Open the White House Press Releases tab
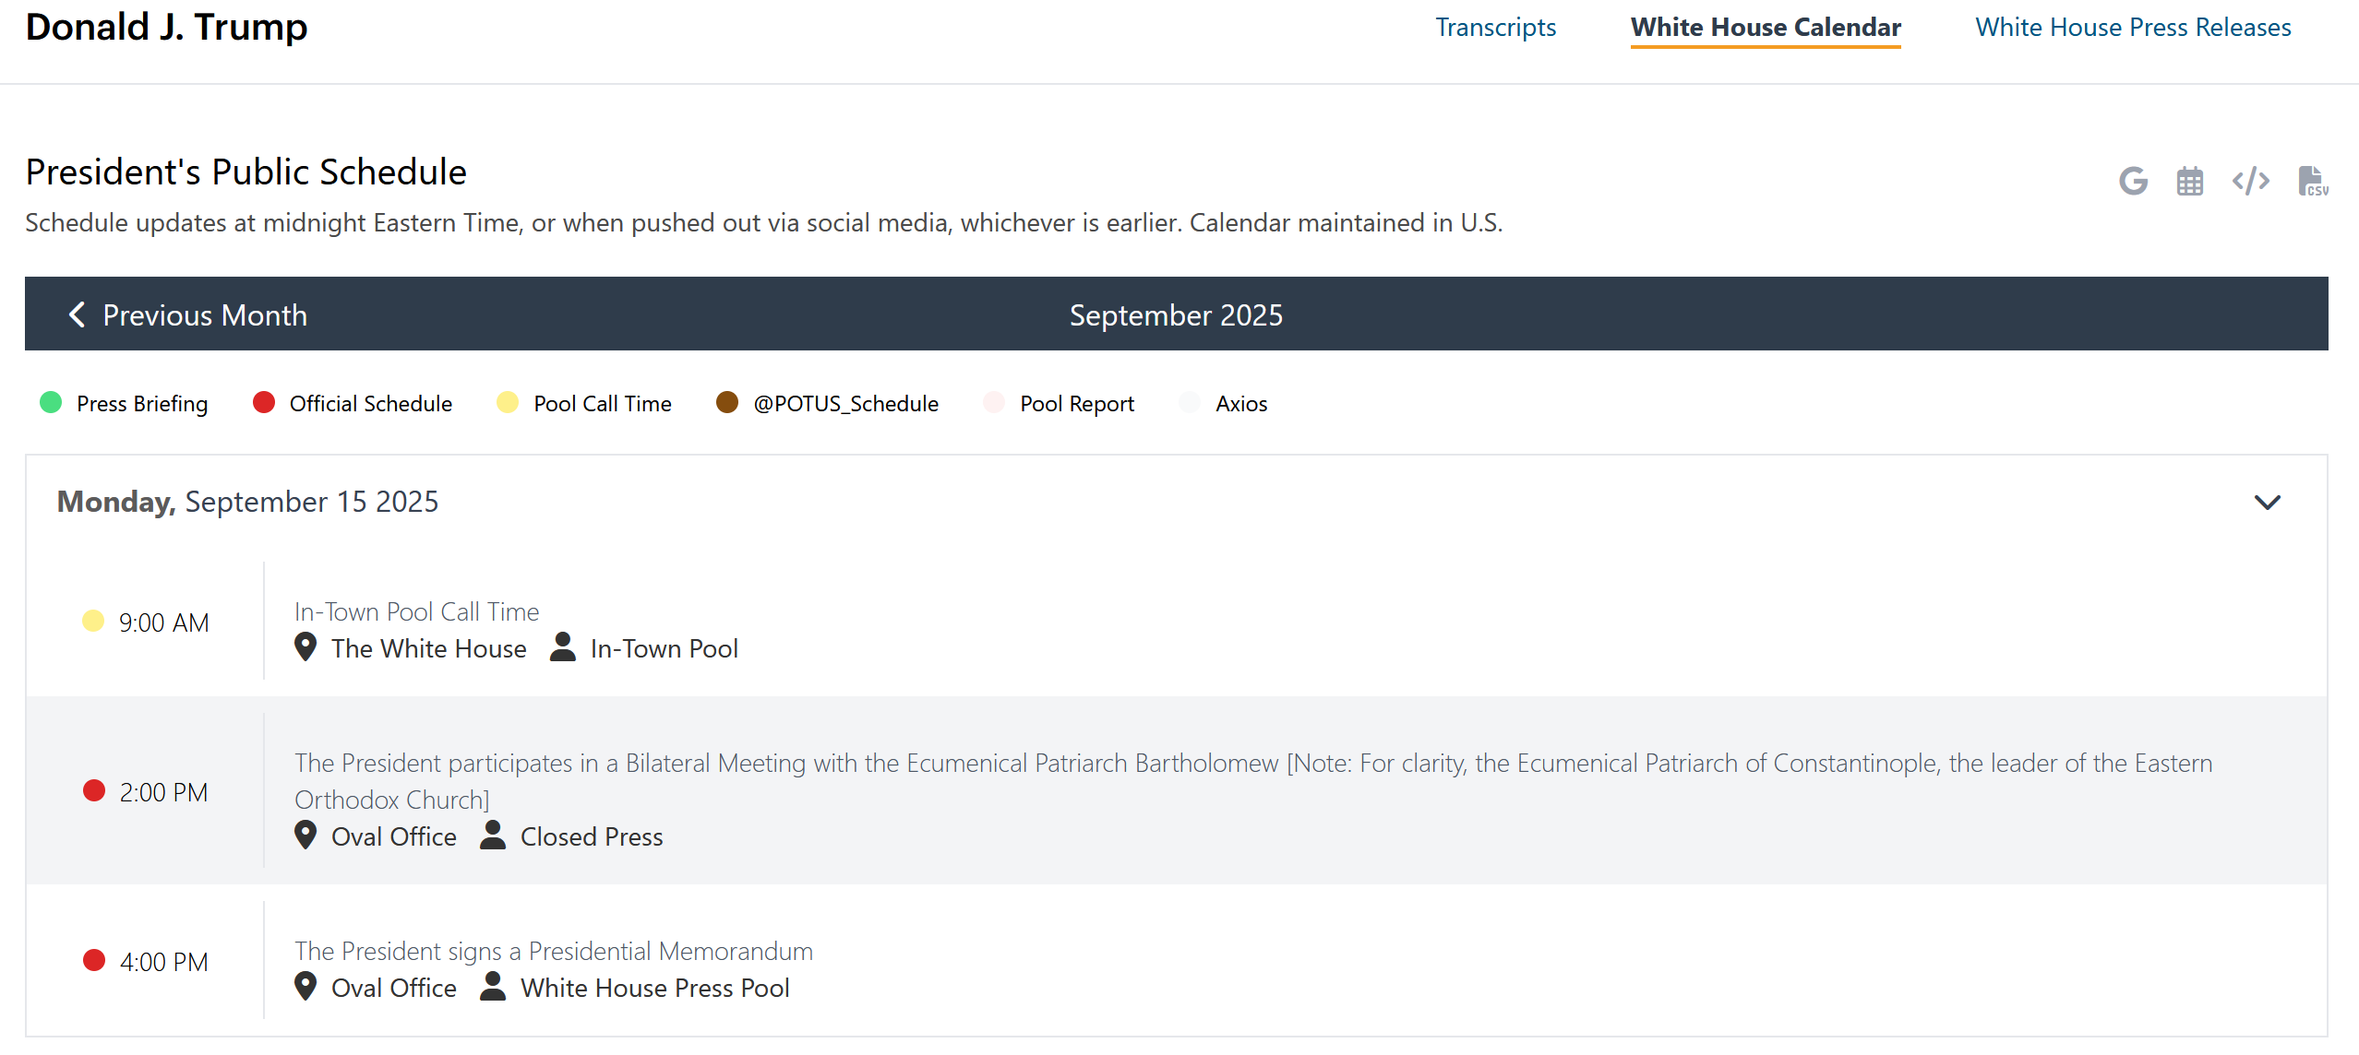 pos(2133,28)
